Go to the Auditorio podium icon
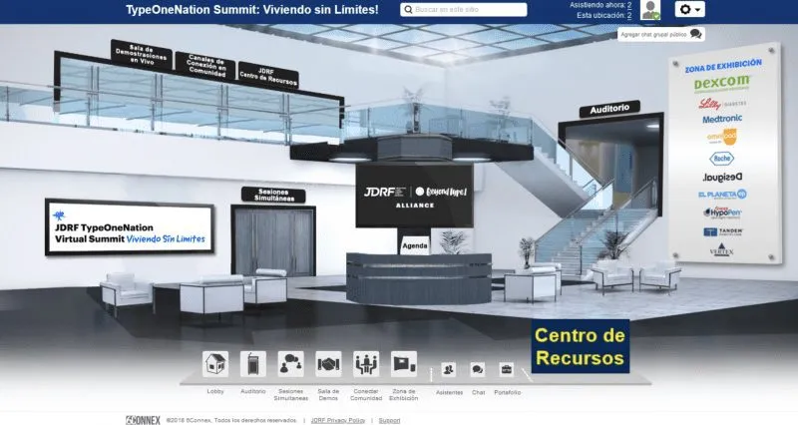This screenshot has width=798, height=425. pos(253,364)
